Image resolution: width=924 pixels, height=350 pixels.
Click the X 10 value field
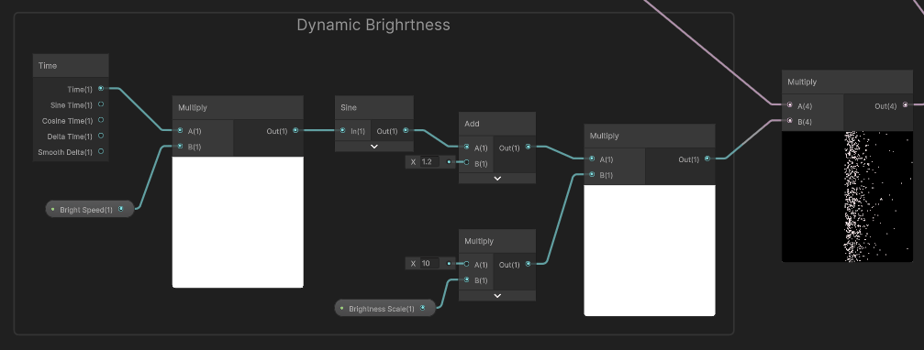pyautogui.click(x=429, y=264)
